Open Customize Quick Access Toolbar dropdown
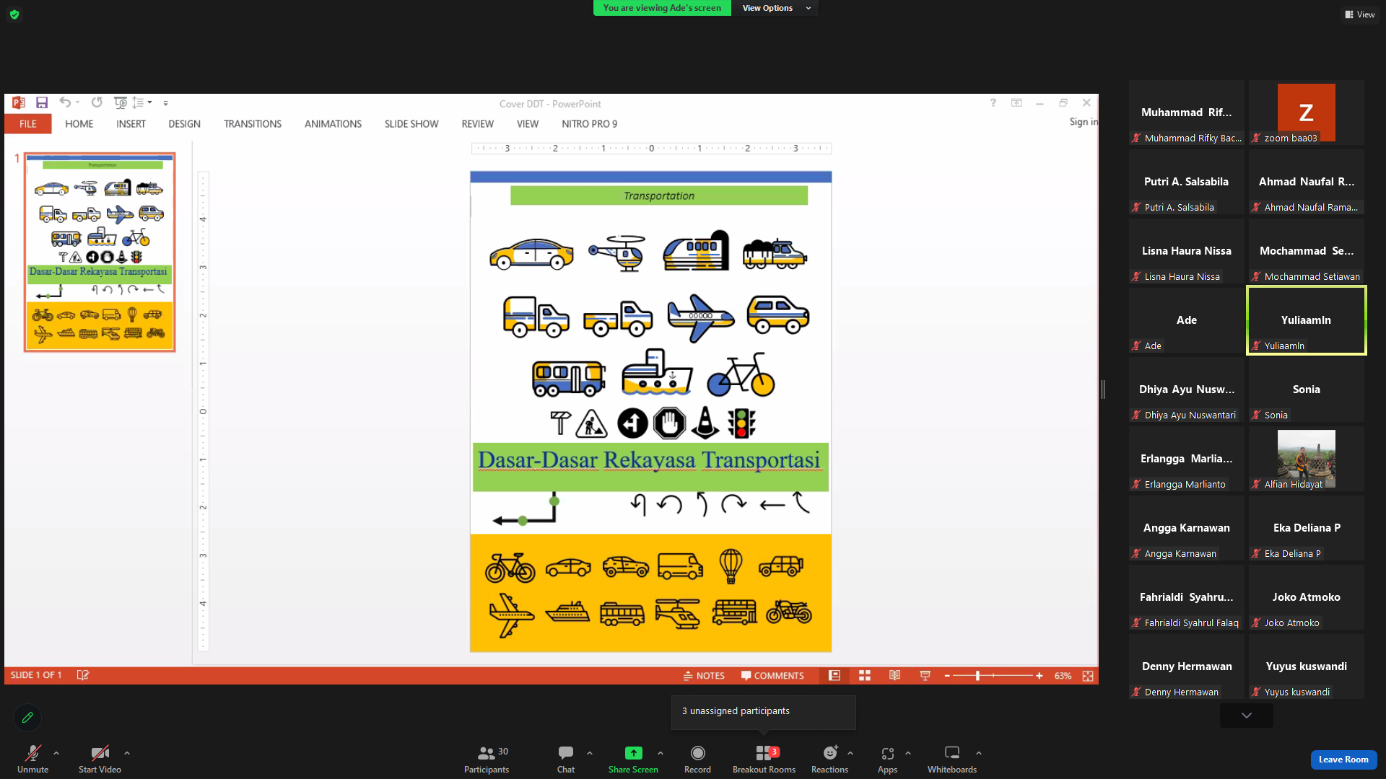This screenshot has width=1386, height=779. click(166, 103)
